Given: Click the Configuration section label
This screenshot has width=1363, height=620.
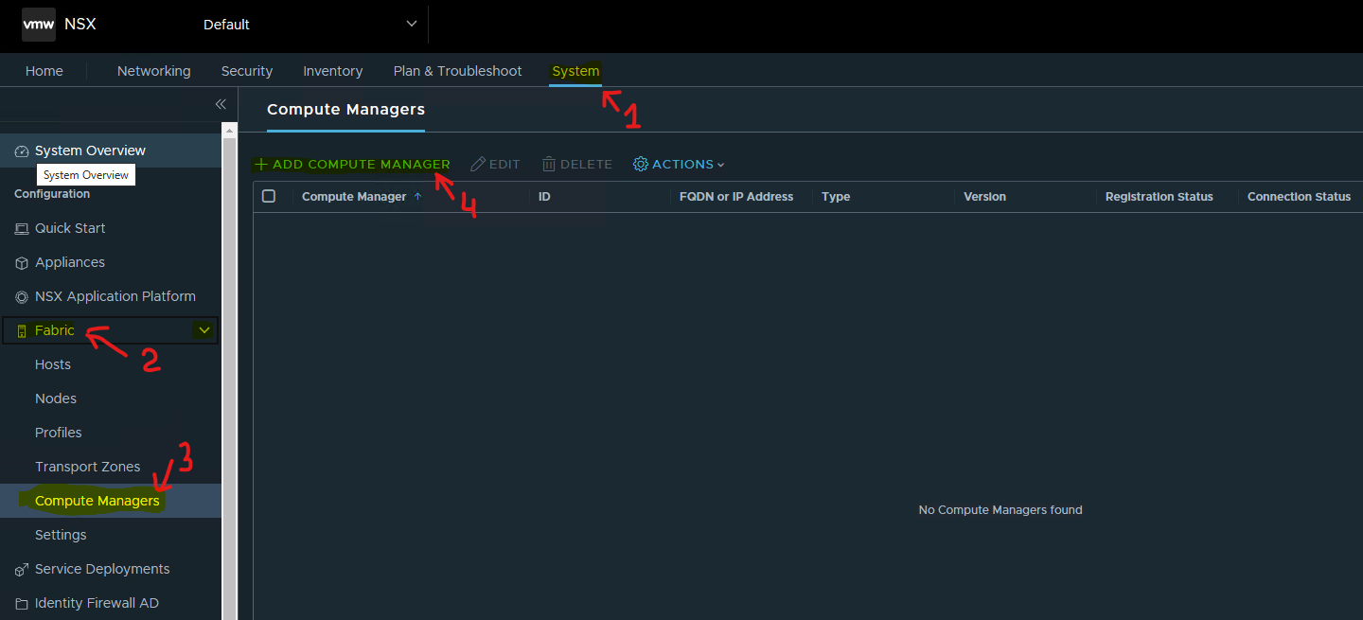Looking at the screenshot, I should (x=52, y=194).
